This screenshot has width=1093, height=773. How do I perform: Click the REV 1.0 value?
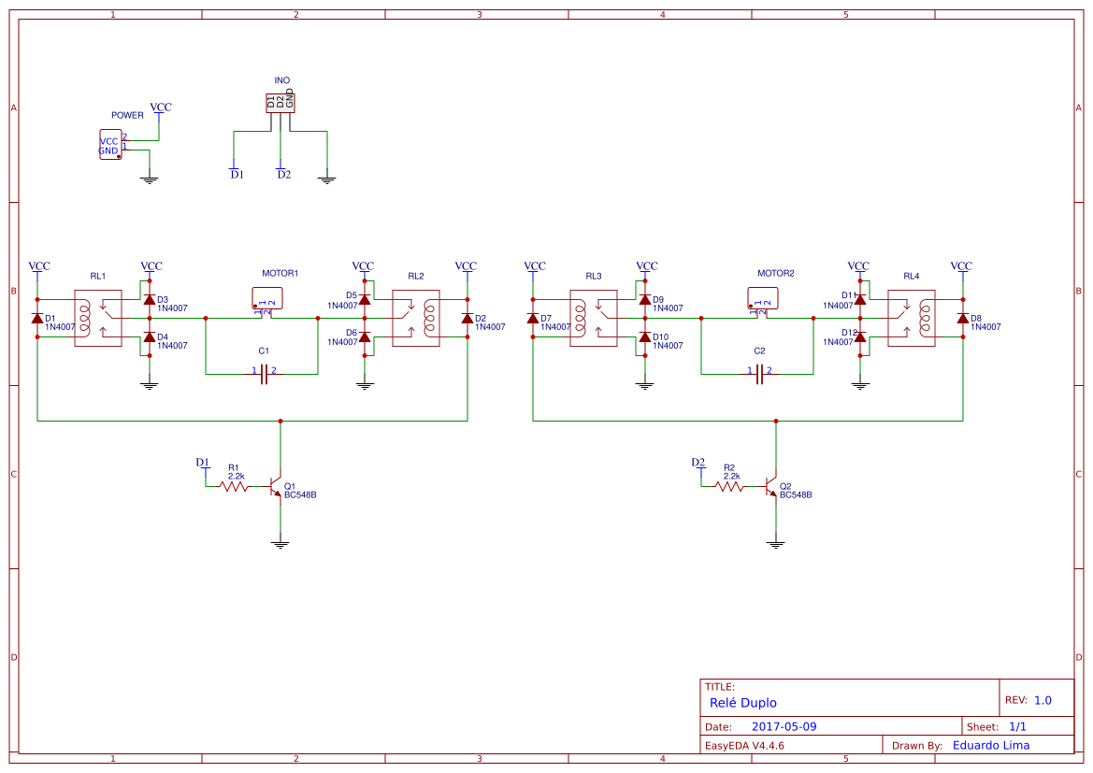(1043, 700)
